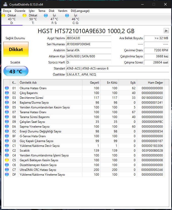Image resolution: width=172 pixels, height=210 pixels.
Task: Click yellow warning icon for Geçerli Bekleyen Kesim Sayısı
Action: [7, 160]
